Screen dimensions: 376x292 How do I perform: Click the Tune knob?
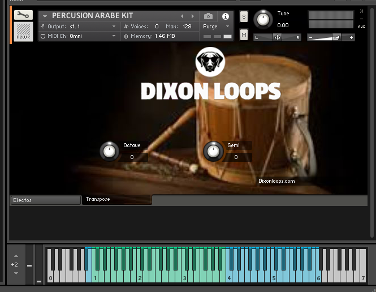coord(262,20)
